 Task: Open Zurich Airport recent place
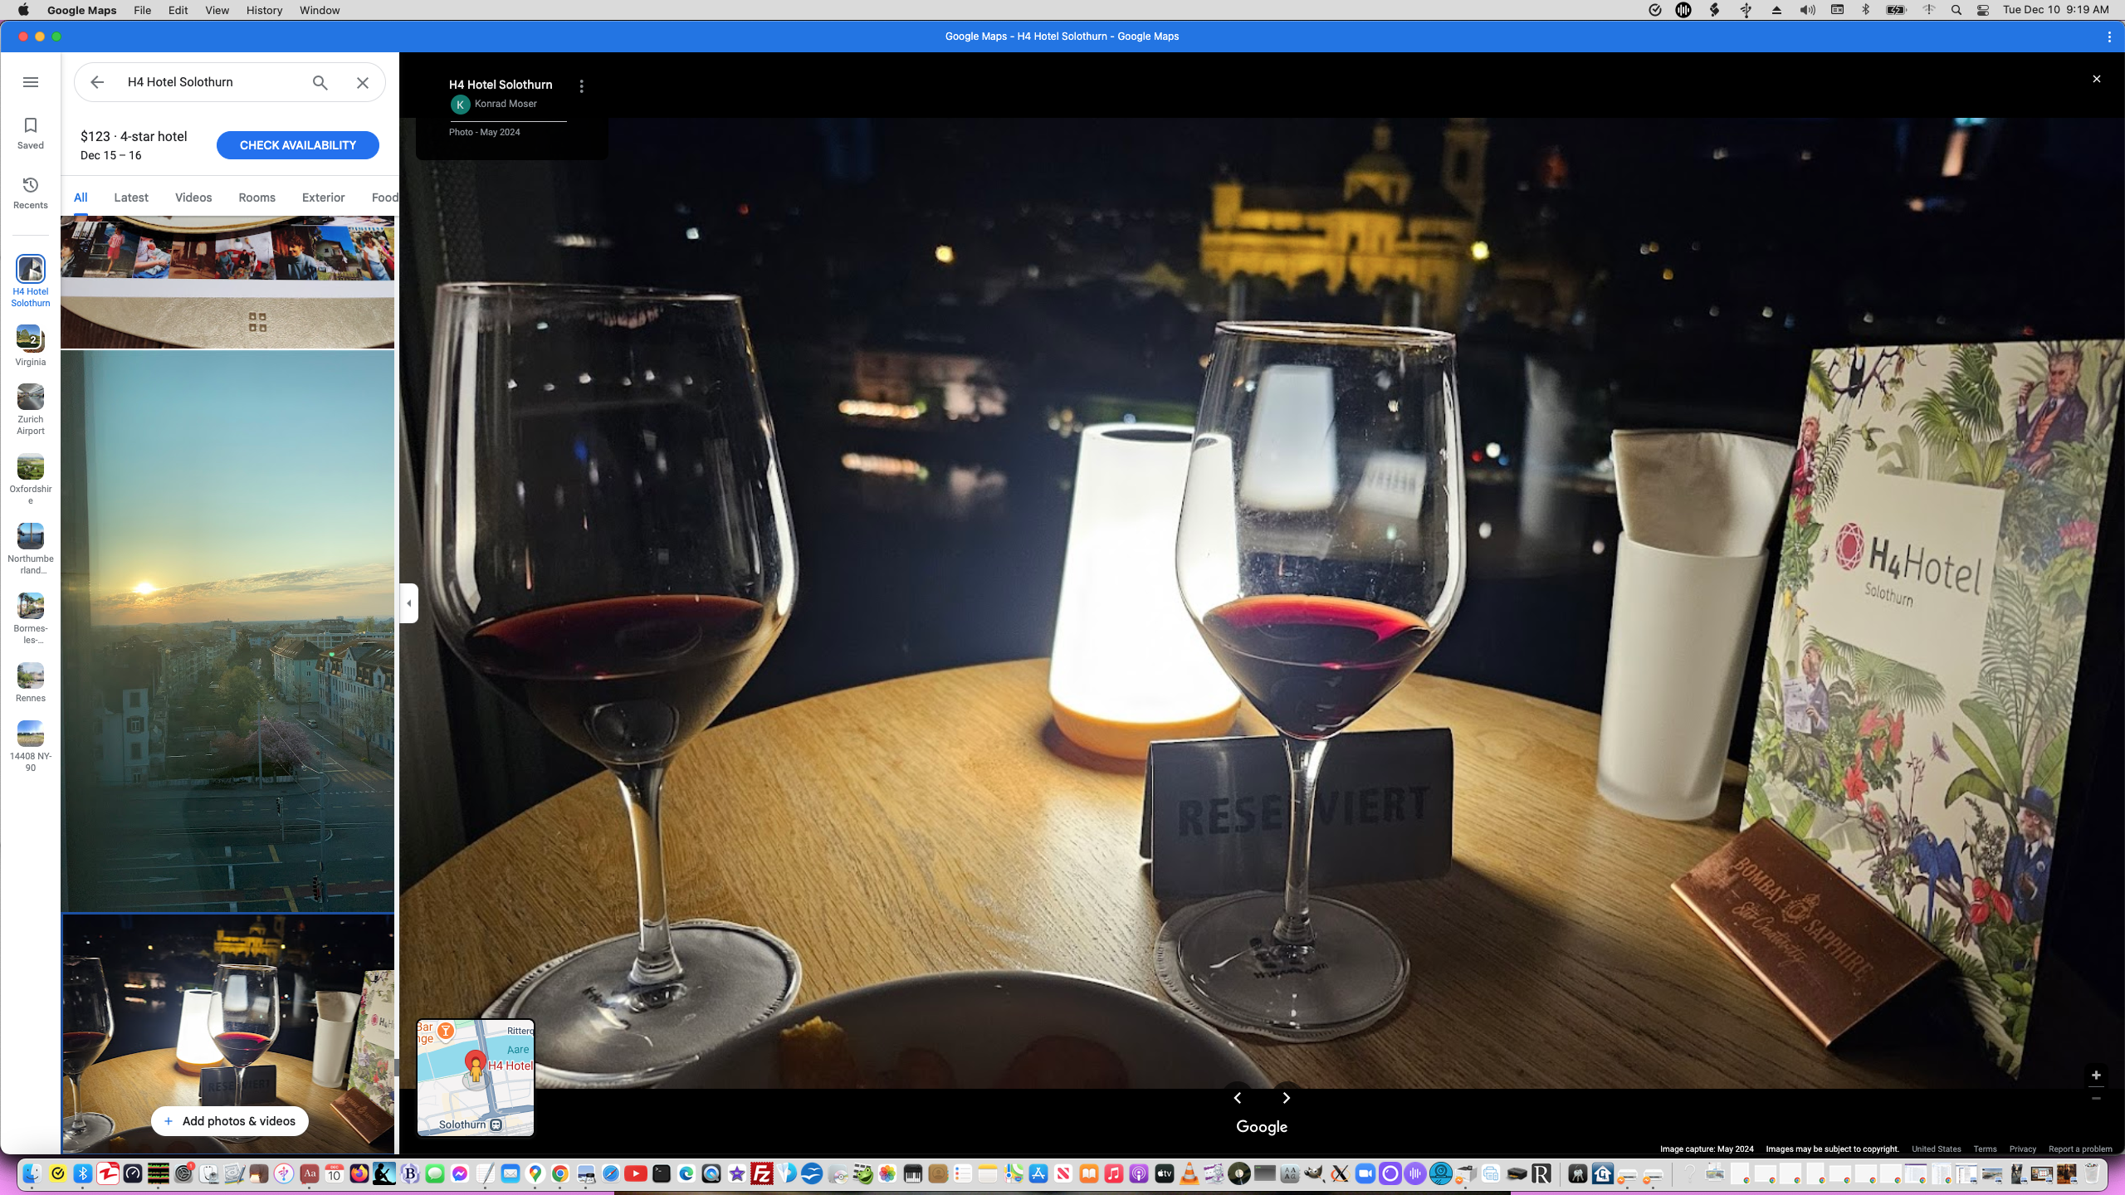pos(31,398)
